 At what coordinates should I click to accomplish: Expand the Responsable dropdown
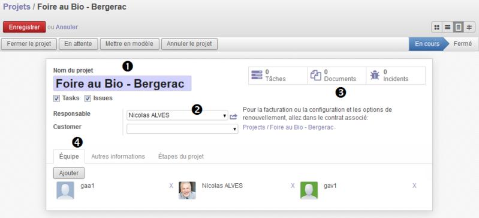click(x=177, y=115)
